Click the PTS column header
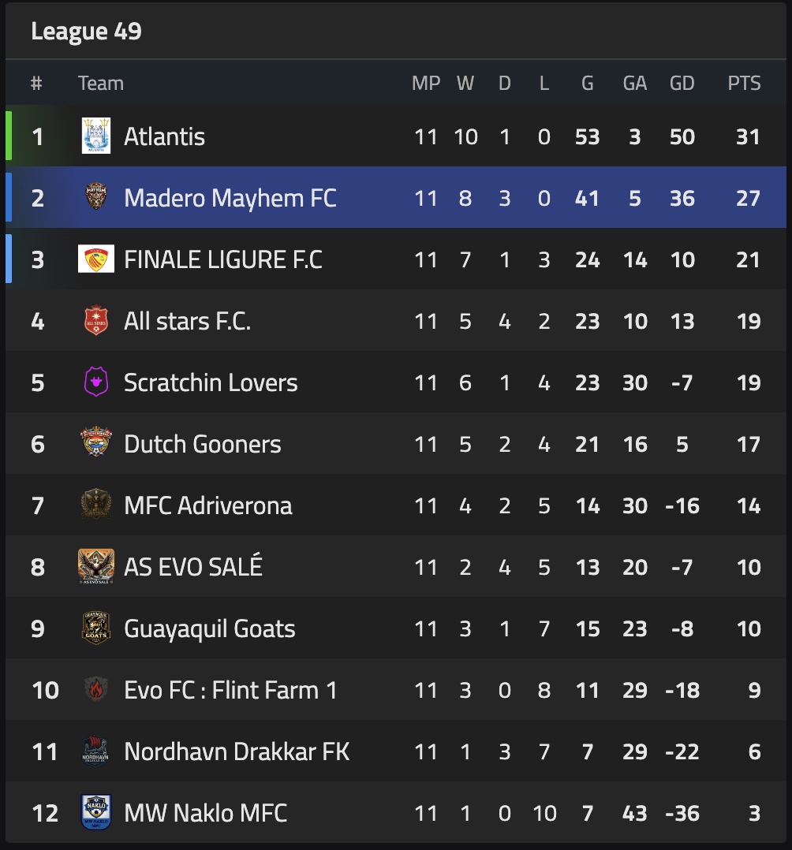The height and width of the screenshot is (850, 792). pos(744,83)
